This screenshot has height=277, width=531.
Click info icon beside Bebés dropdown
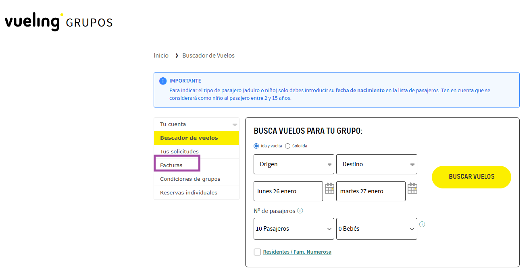(422, 224)
